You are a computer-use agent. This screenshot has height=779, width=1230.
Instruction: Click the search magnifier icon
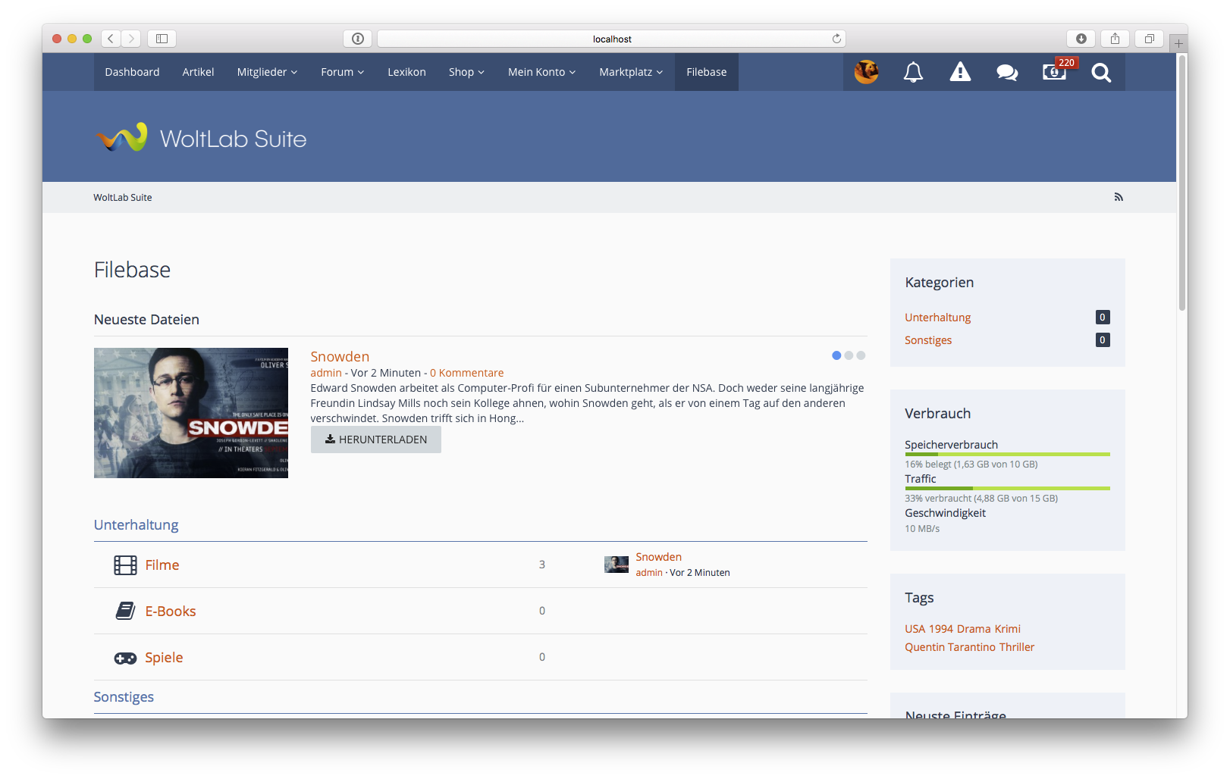point(1101,72)
